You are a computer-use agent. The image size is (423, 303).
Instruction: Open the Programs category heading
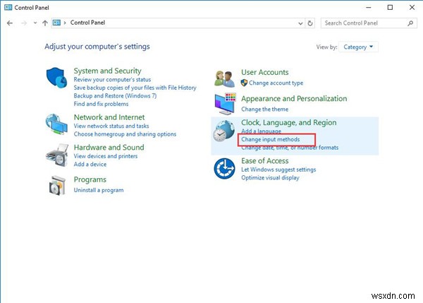(x=90, y=179)
